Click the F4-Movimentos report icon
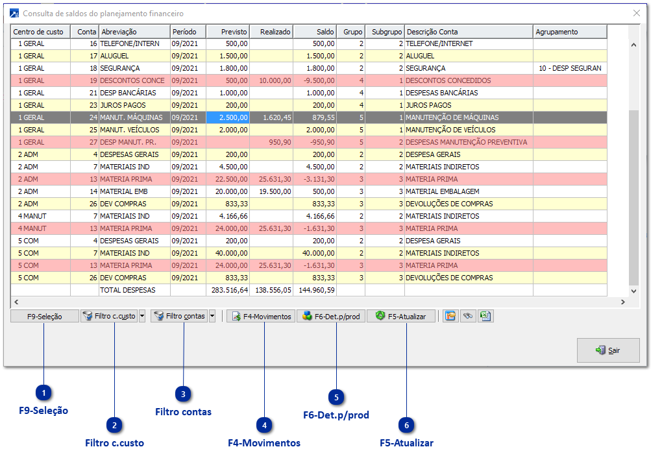Viewport: 662px width, 460px height. click(x=236, y=317)
